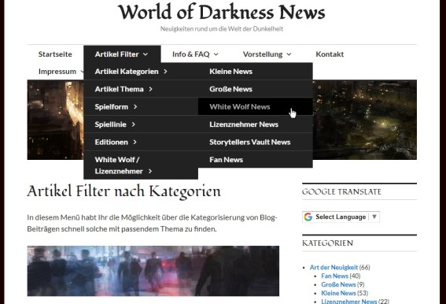
Task: Expand the Artikel Thema arrow
Action: 150,89
